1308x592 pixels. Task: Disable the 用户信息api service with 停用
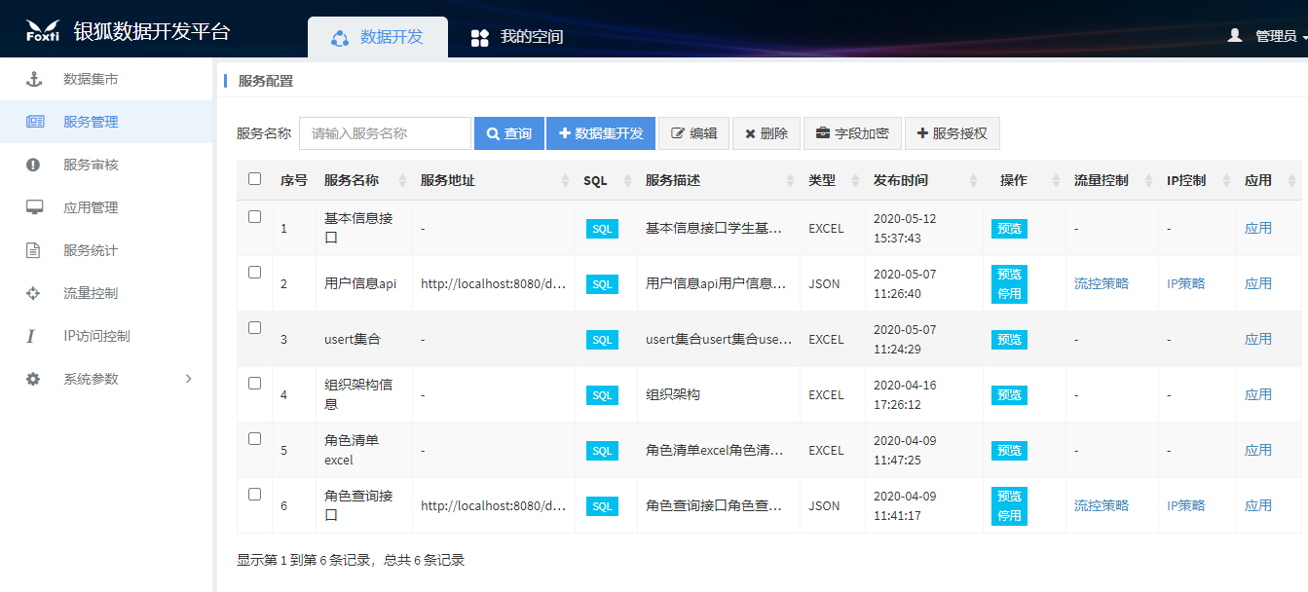point(1009,293)
